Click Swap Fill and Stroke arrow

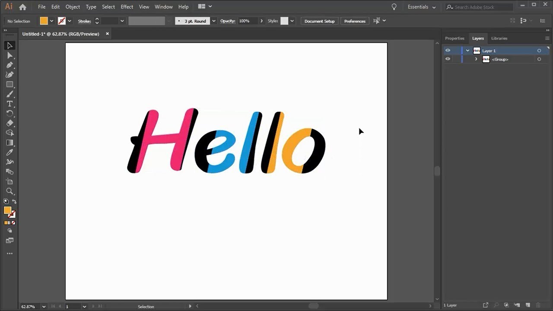click(14, 201)
